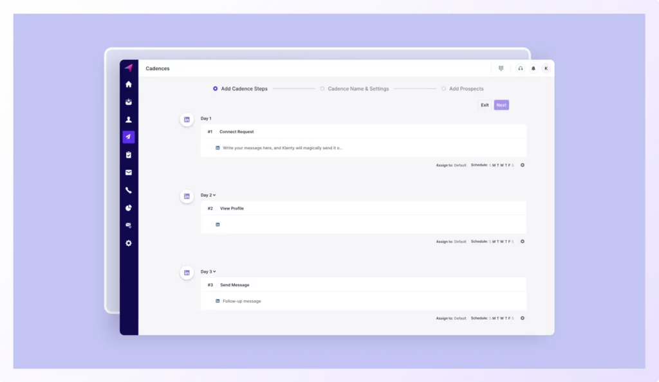
Task: Open the phone calls icon in sidebar
Action: [x=129, y=190]
